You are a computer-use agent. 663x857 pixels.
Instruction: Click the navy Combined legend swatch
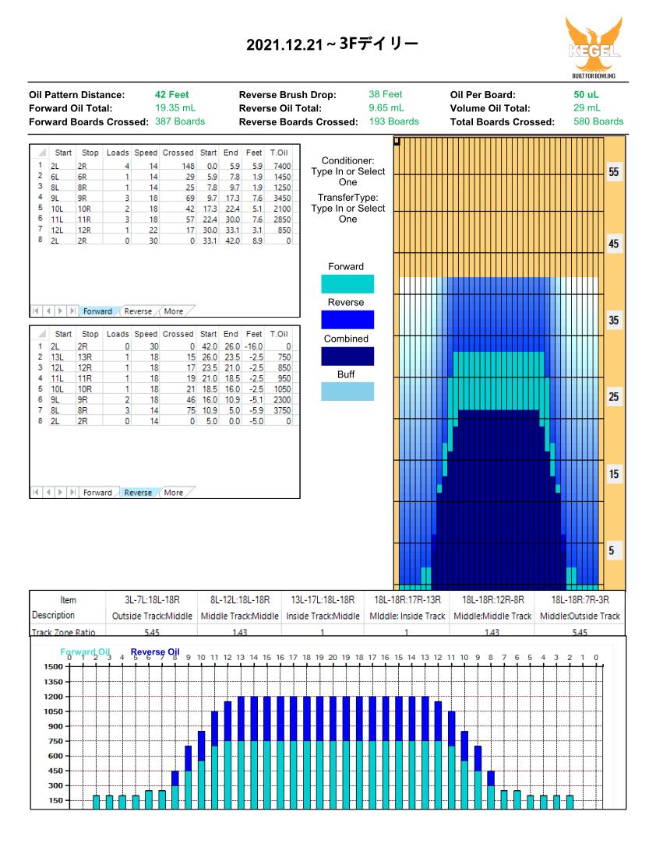click(347, 356)
